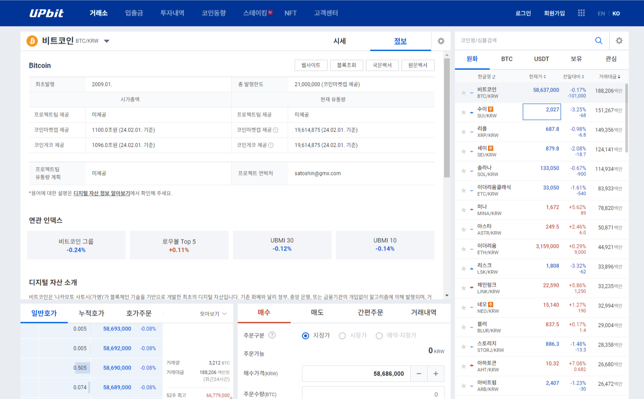Select the 시장가 radio button
644x399 pixels.
click(342, 336)
